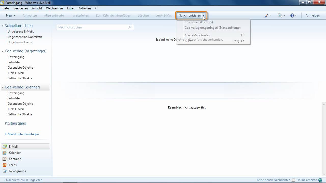Click the Junk-E-Mail toolbar button
Viewport: 326px width, 183px height.
tap(164, 16)
